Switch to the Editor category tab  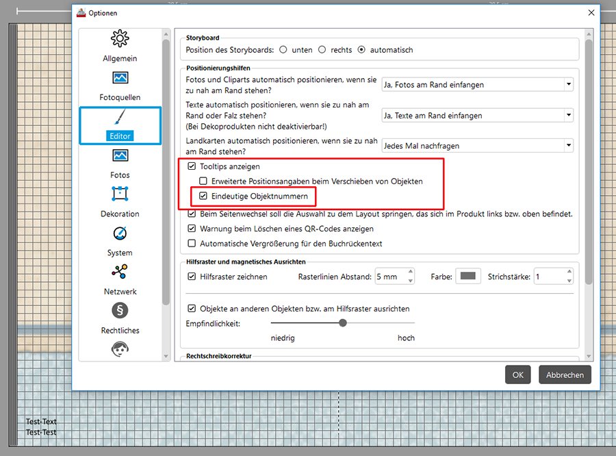120,126
